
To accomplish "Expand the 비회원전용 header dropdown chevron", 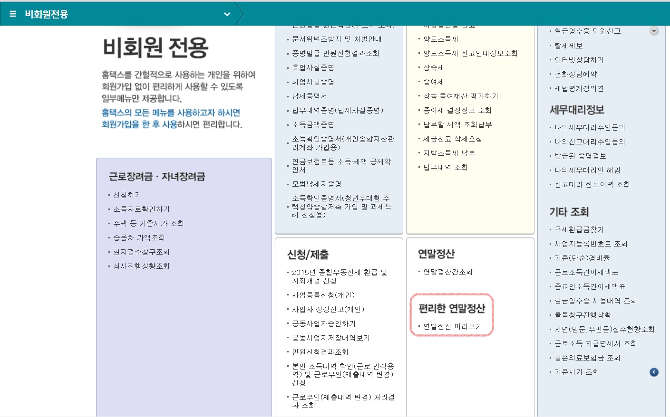I will click(227, 14).
